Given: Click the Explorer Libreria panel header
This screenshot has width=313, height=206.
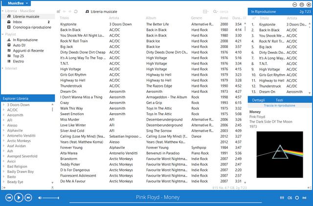Looking at the screenshot, I should (28, 99).
